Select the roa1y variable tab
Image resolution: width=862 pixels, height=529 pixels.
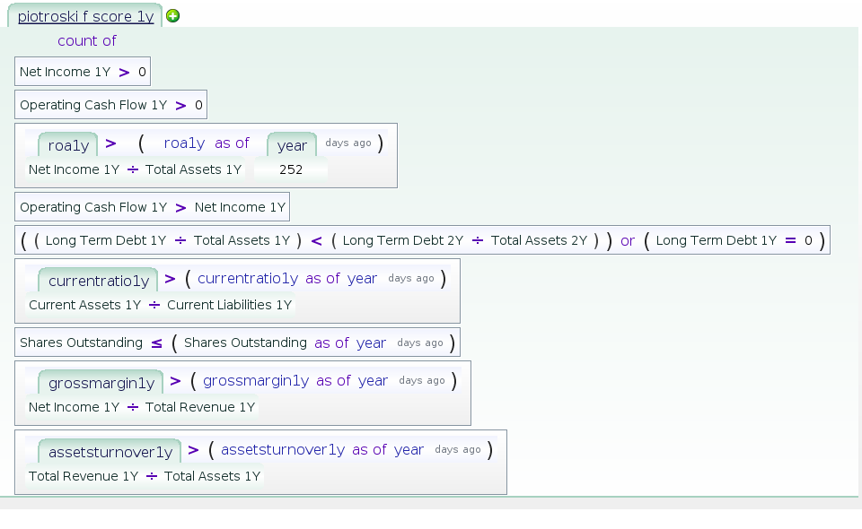tap(68, 145)
